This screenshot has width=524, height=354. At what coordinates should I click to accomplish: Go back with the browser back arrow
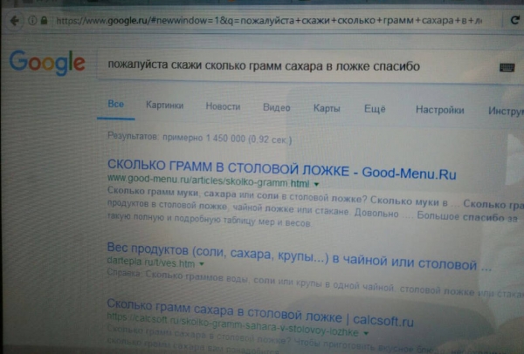14,21
